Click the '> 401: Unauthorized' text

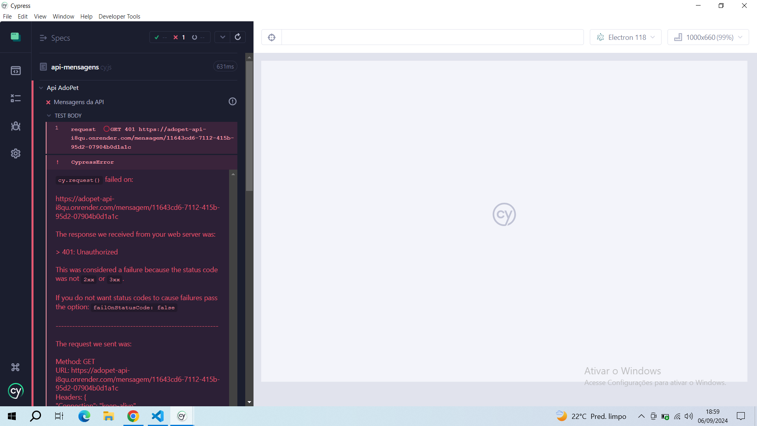click(87, 252)
